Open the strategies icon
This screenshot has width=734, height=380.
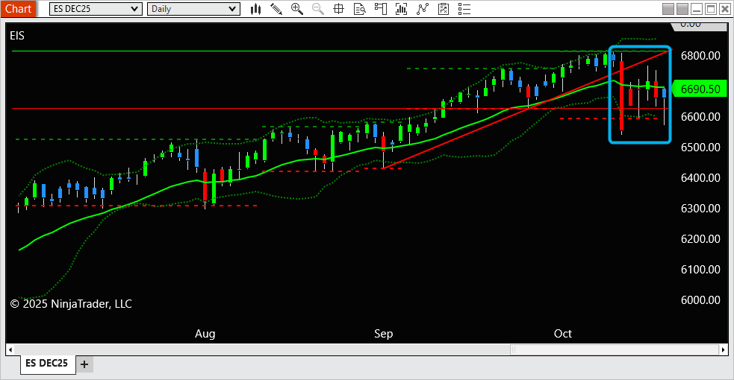pyautogui.click(x=444, y=9)
